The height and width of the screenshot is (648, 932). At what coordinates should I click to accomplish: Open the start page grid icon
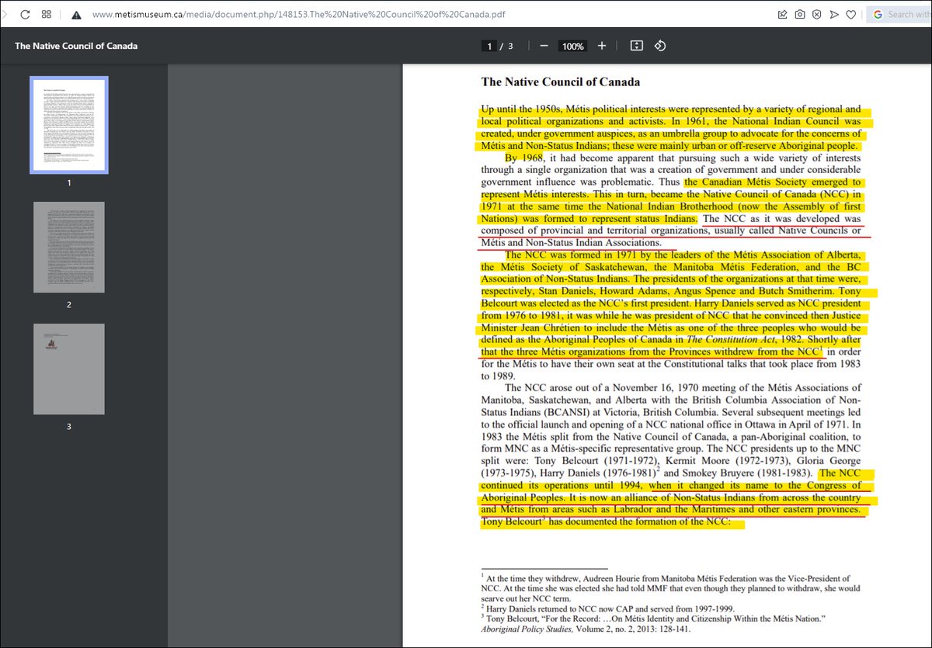point(47,14)
